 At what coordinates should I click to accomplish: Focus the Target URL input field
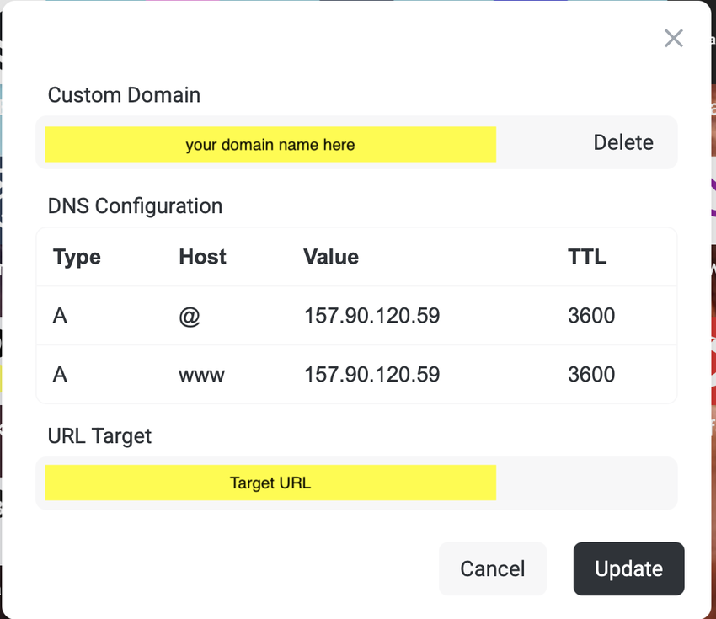tap(270, 483)
